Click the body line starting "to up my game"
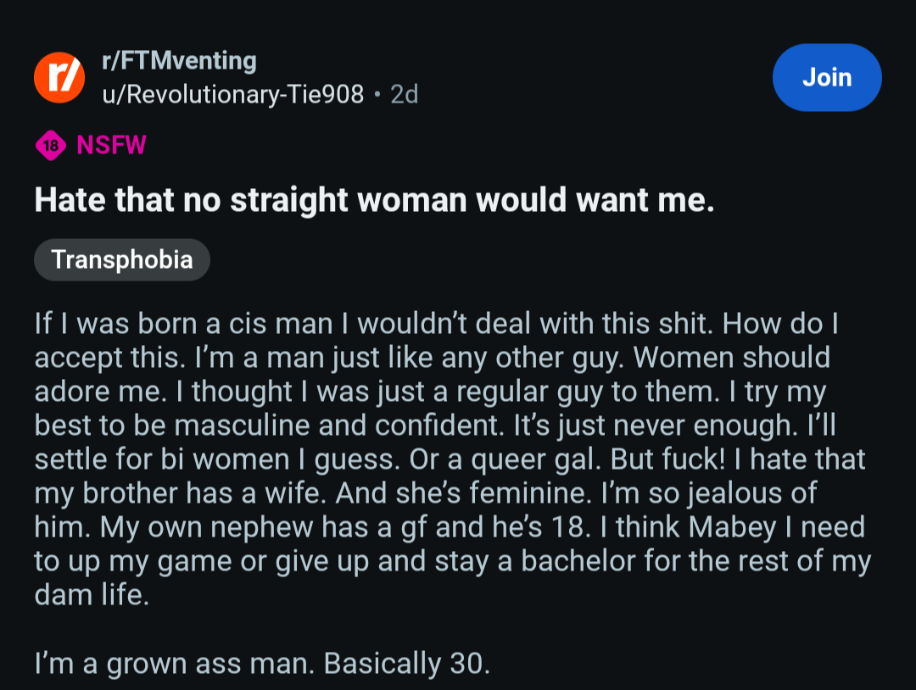 453,560
